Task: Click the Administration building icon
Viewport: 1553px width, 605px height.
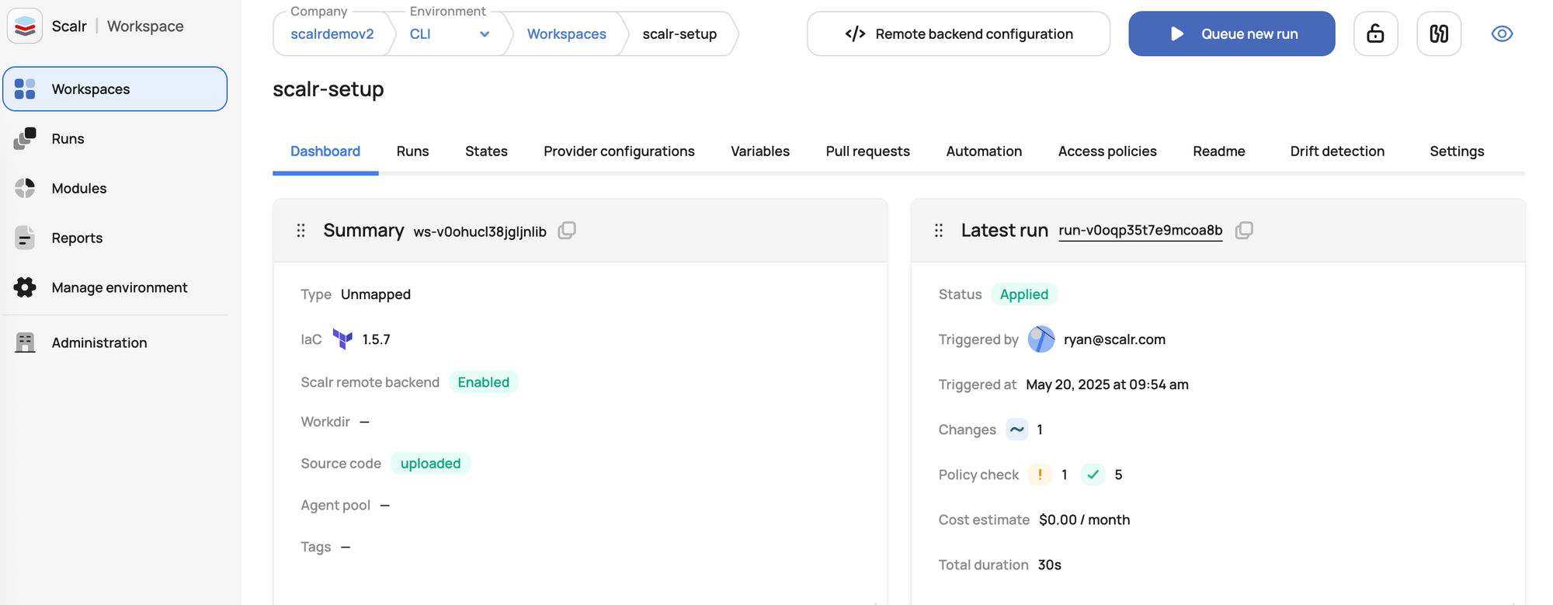Action: [x=25, y=342]
